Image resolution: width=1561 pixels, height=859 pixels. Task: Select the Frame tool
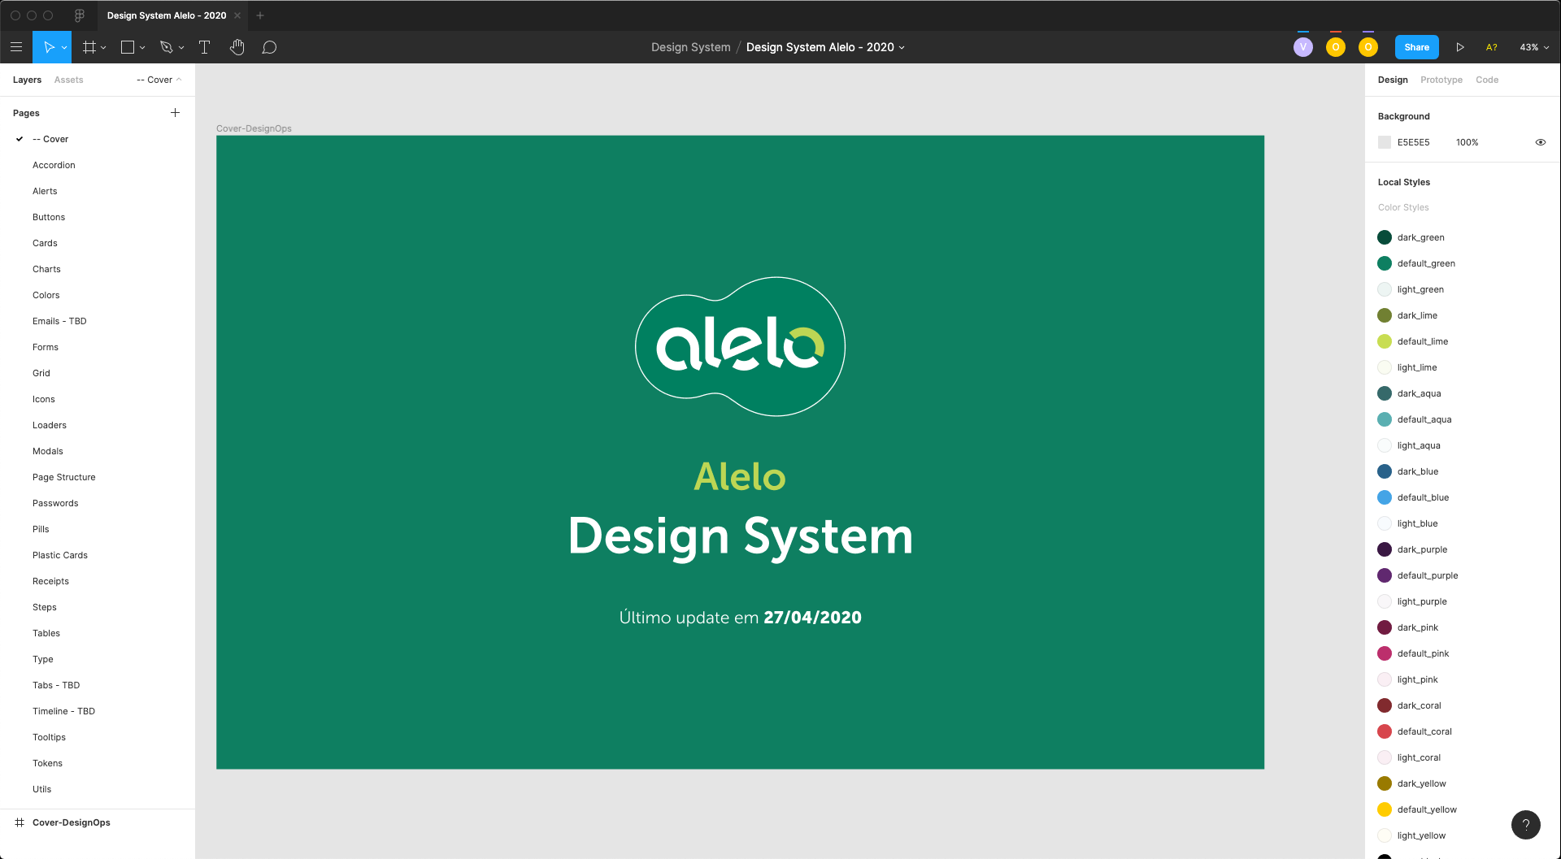coord(89,47)
